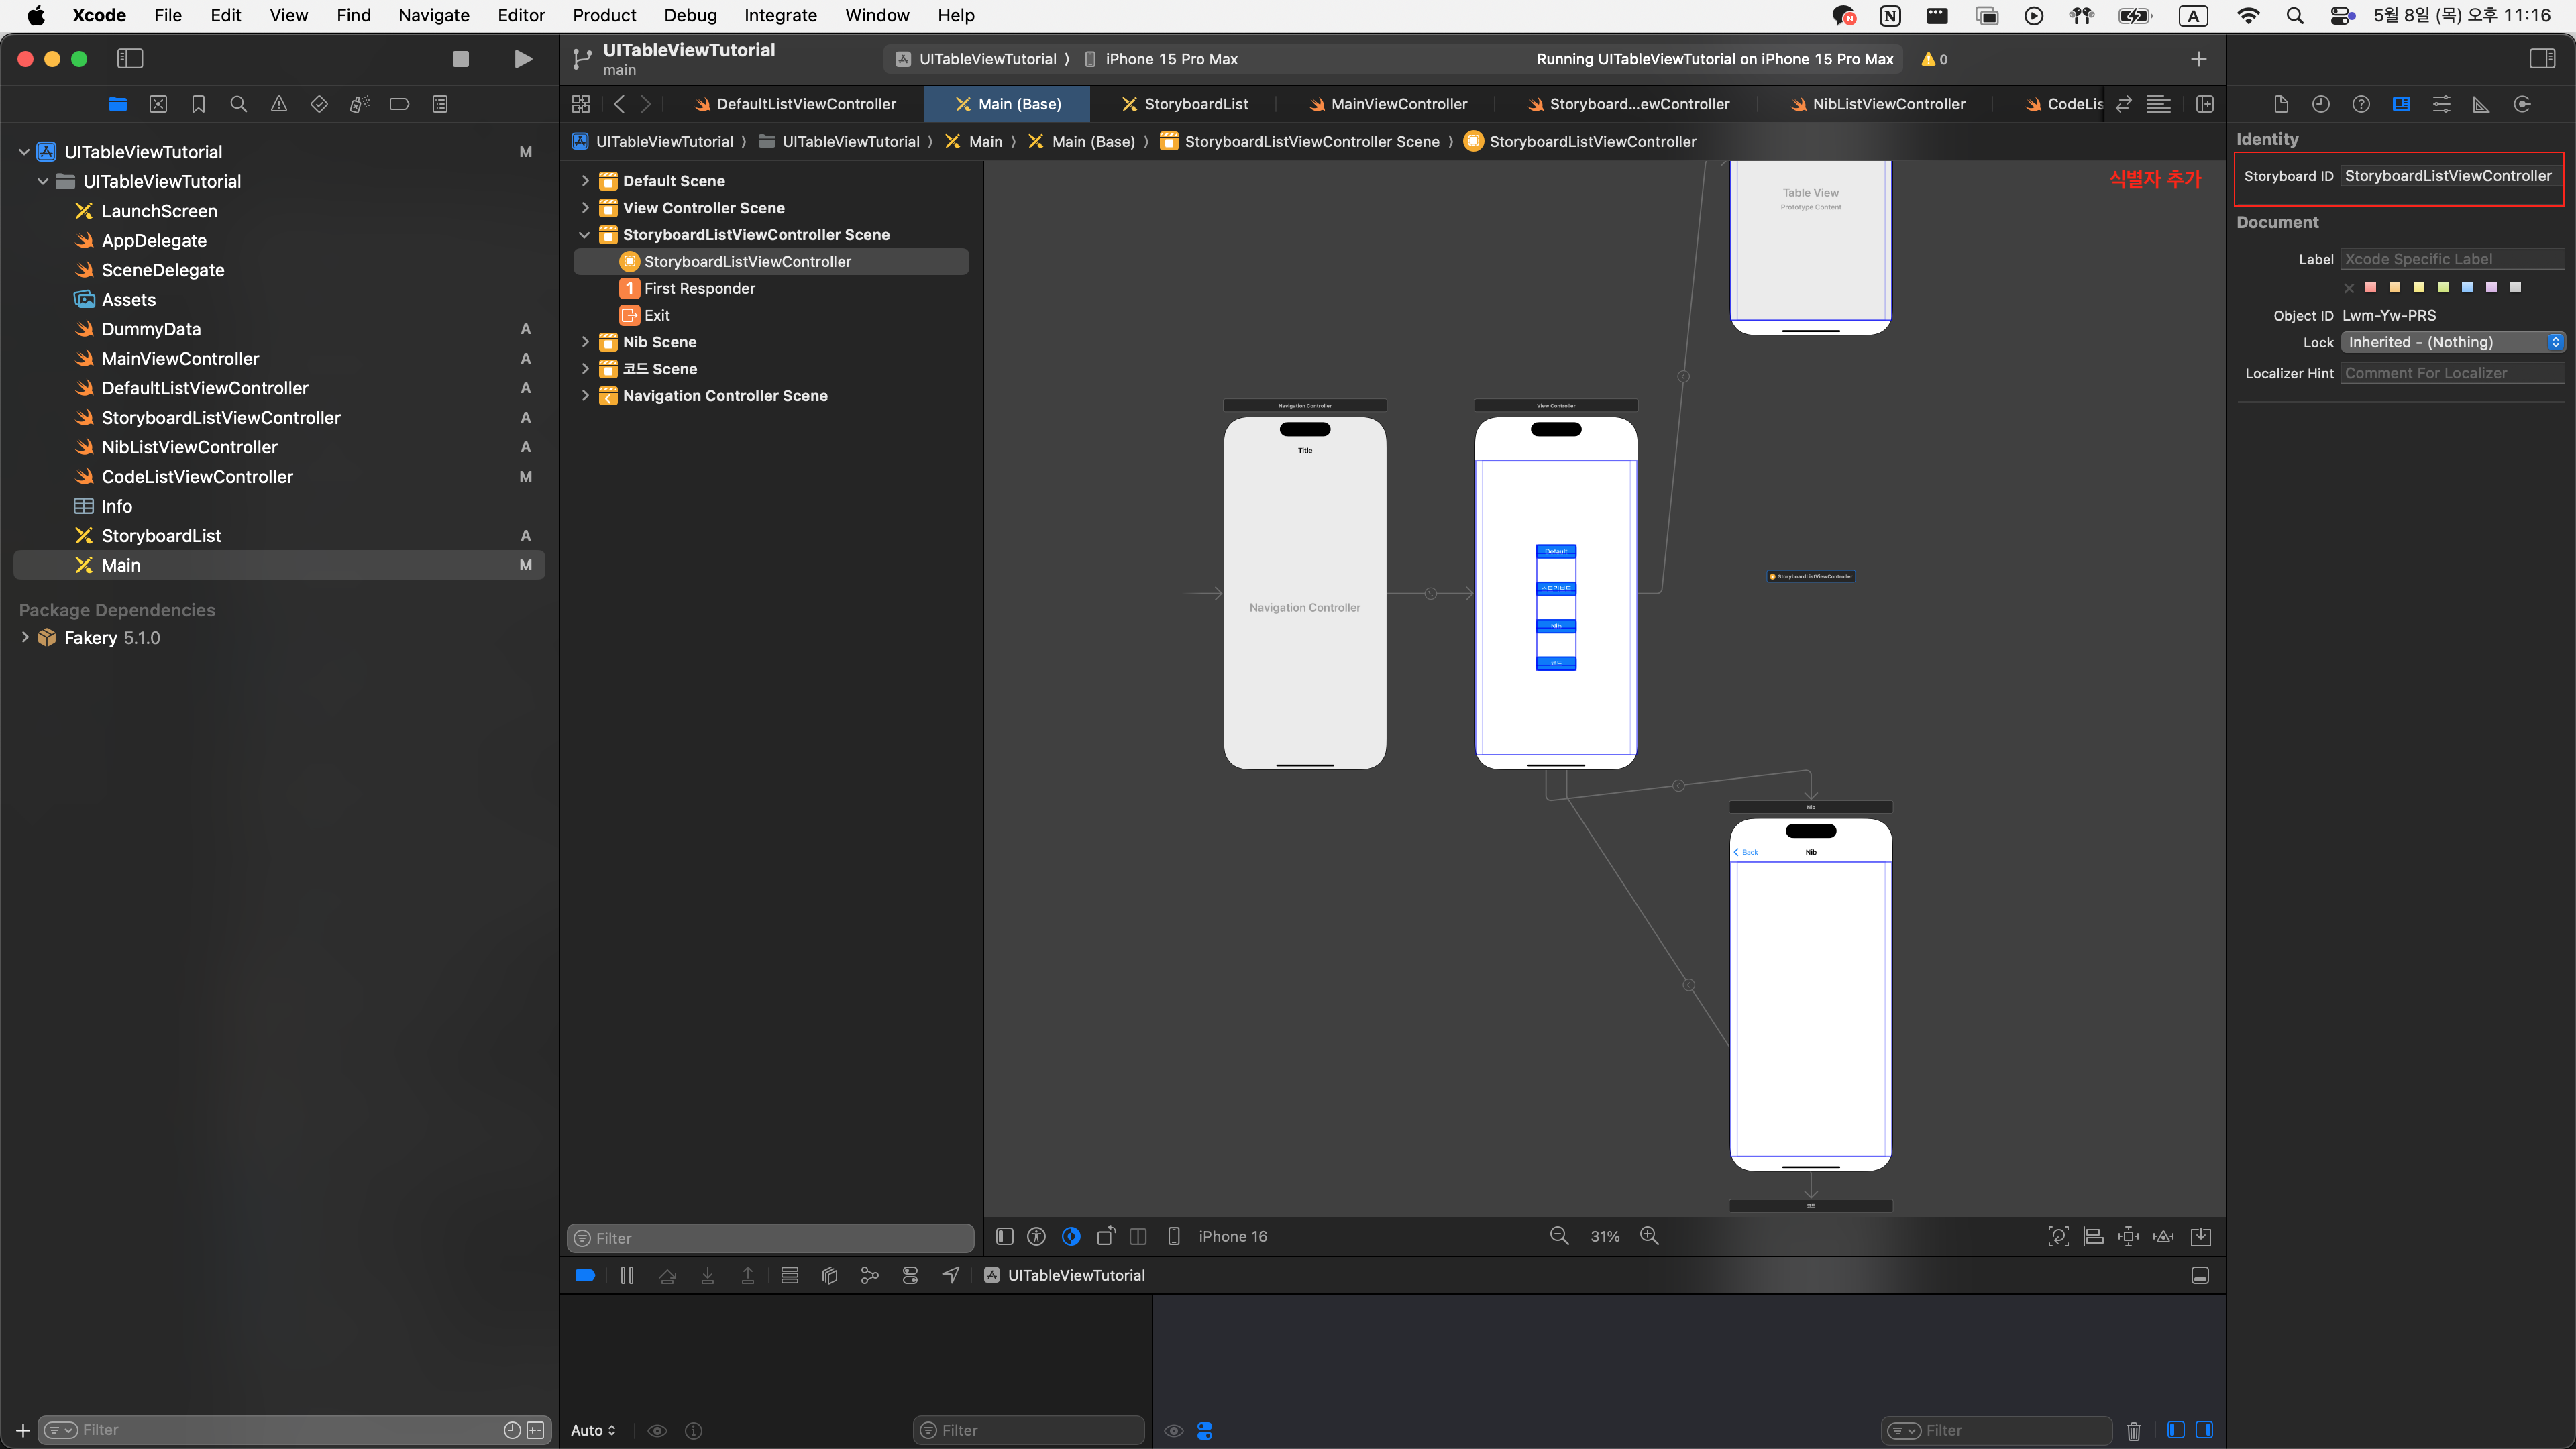Open the Resolve Auto Layout Issues menu

(2163, 1236)
